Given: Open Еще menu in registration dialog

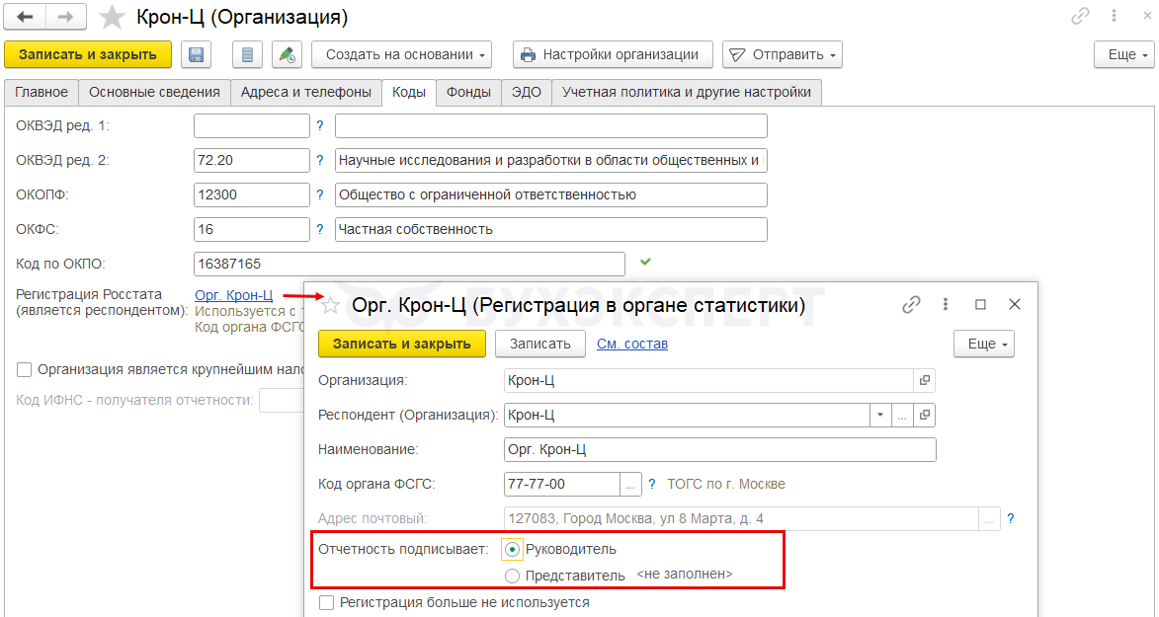Looking at the screenshot, I should (x=984, y=344).
